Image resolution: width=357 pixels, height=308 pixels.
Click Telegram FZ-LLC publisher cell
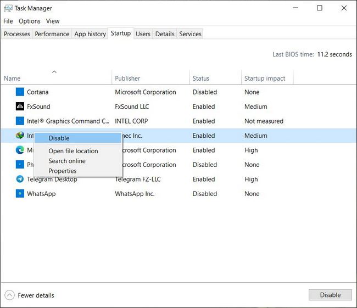click(138, 179)
